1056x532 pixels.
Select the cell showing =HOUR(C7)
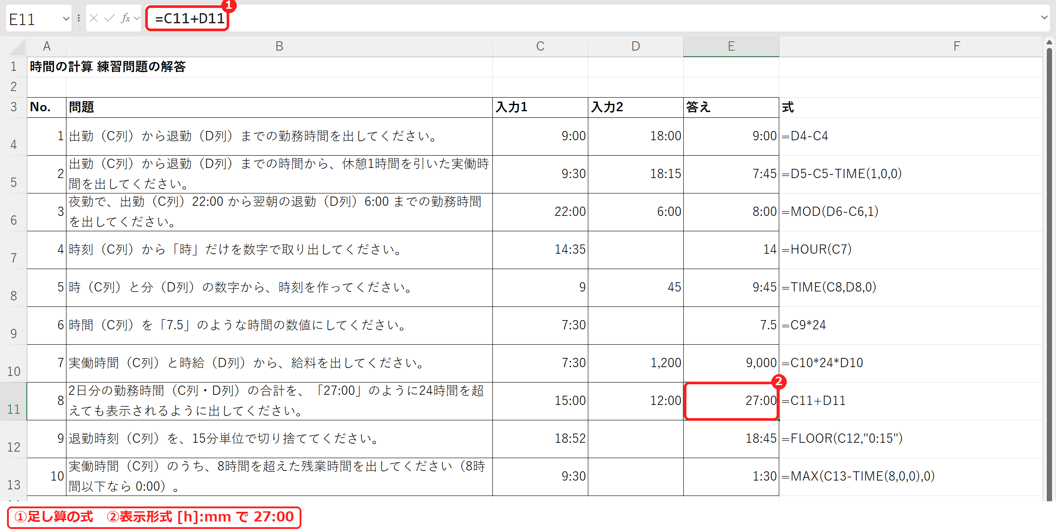tap(911, 250)
